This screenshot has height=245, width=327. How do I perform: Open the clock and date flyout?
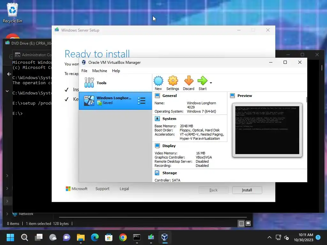(x=303, y=237)
